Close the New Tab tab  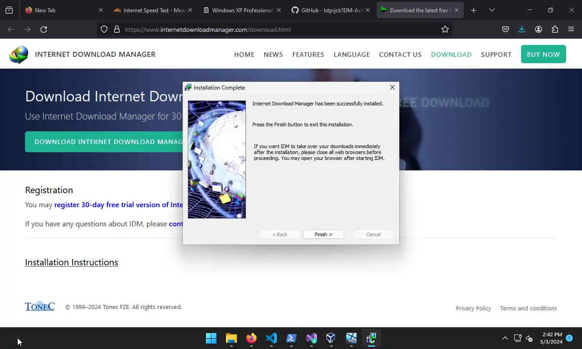(101, 10)
